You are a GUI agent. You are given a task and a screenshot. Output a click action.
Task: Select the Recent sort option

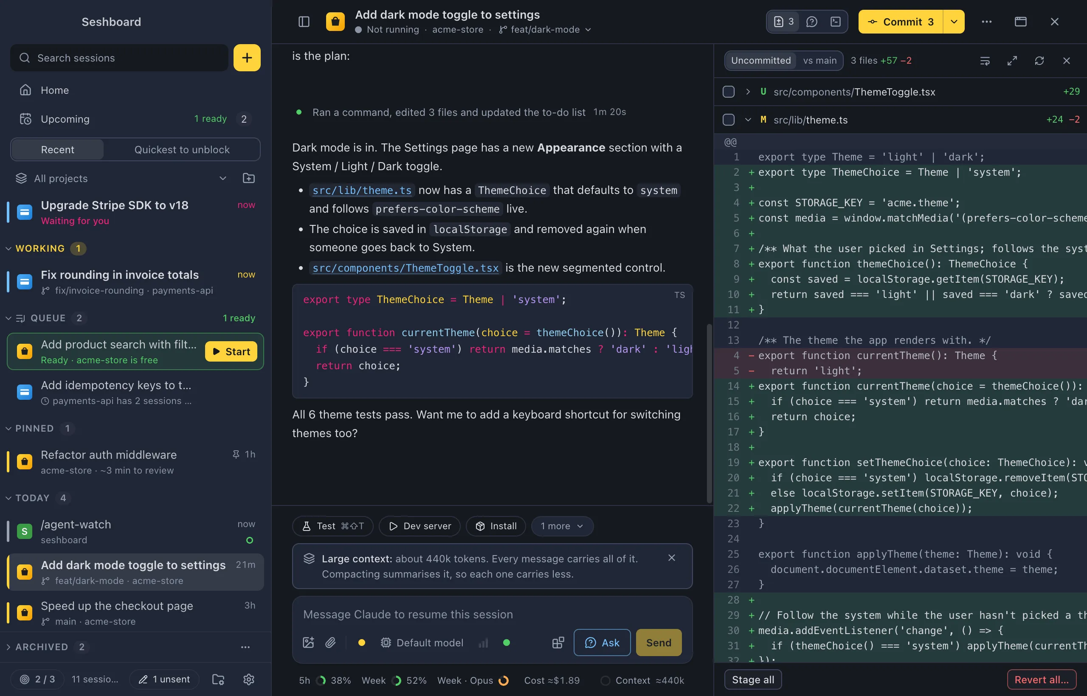coord(57,149)
